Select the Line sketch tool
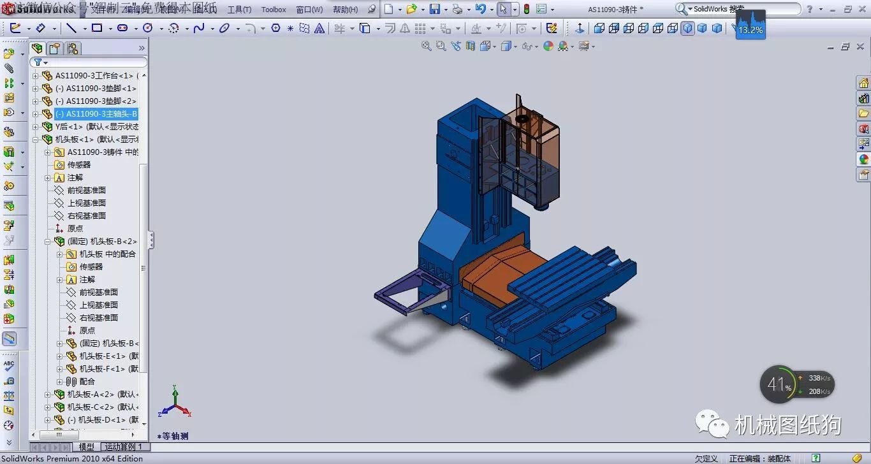 point(71,28)
